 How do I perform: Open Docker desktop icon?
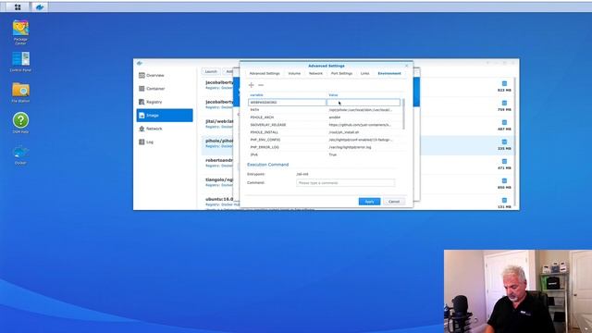coord(20,154)
